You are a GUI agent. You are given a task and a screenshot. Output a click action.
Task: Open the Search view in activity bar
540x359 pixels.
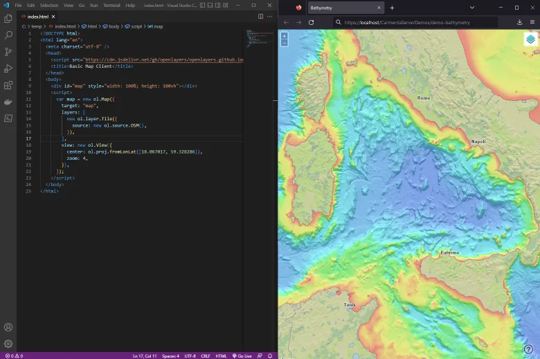(8, 35)
